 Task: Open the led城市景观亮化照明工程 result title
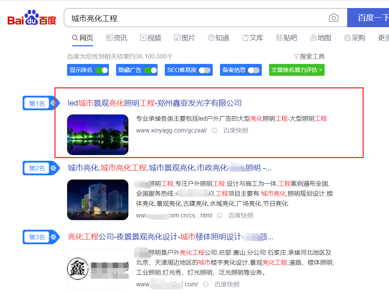[155, 103]
